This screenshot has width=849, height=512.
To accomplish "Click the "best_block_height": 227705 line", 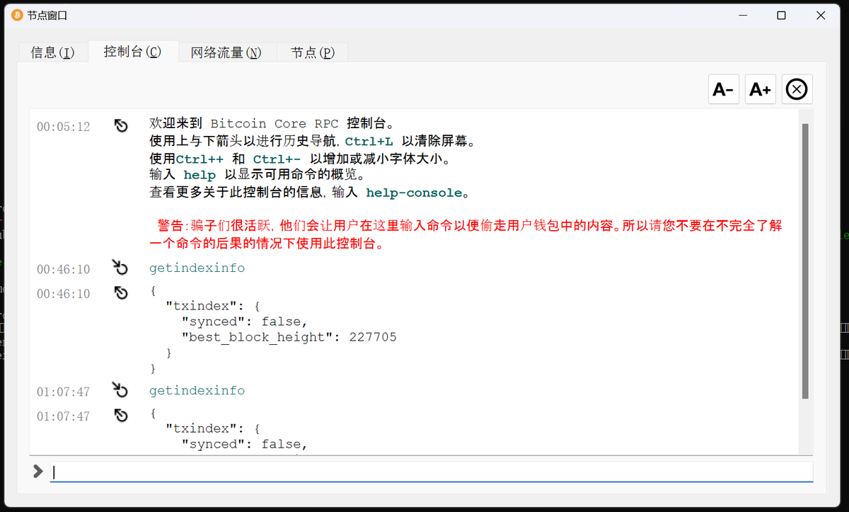I will point(289,337).
